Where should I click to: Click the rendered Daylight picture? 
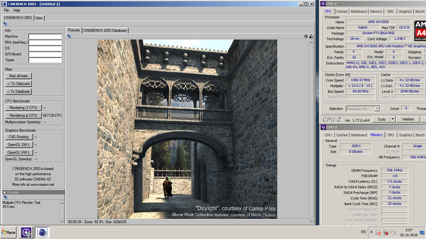coord(187,129)
